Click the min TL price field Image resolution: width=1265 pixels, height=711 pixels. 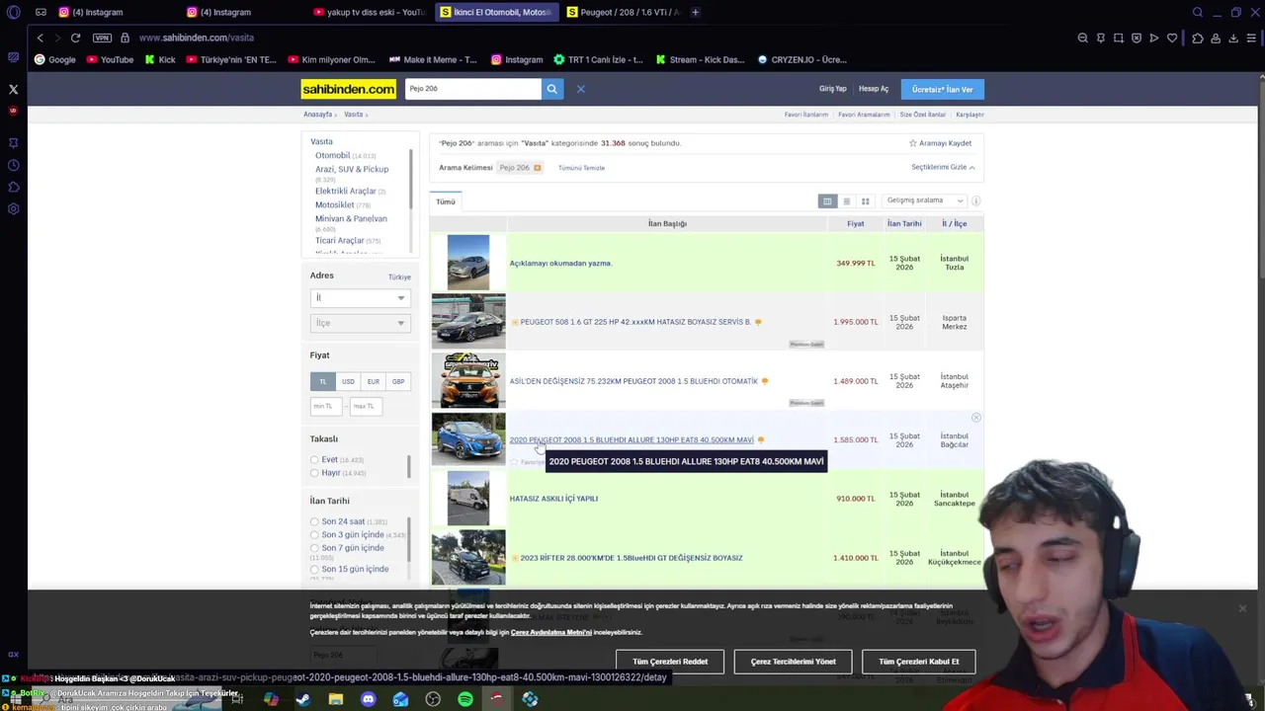(x=324, y=406)
